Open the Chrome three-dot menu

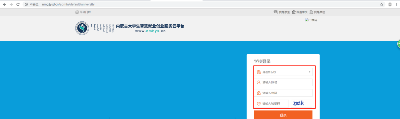pyautogui.click(x=396, y=4)
